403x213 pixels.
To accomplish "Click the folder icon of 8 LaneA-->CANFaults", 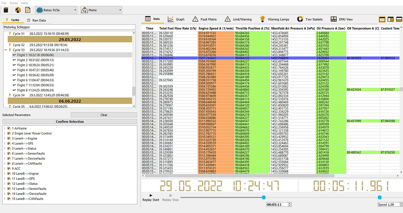I will pos(9,164).
